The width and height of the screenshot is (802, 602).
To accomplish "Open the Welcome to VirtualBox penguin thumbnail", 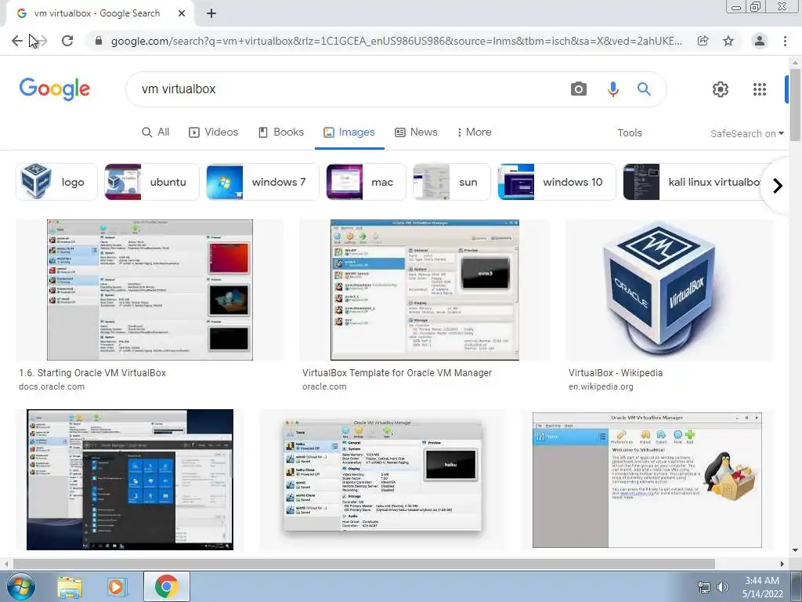I will (x=647, y=480).
